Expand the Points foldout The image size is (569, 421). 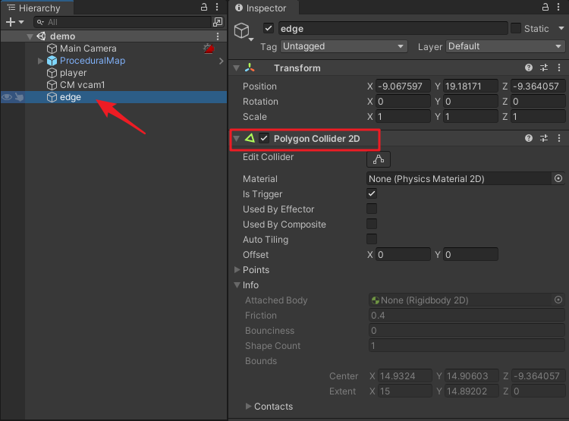pos(237,269)
